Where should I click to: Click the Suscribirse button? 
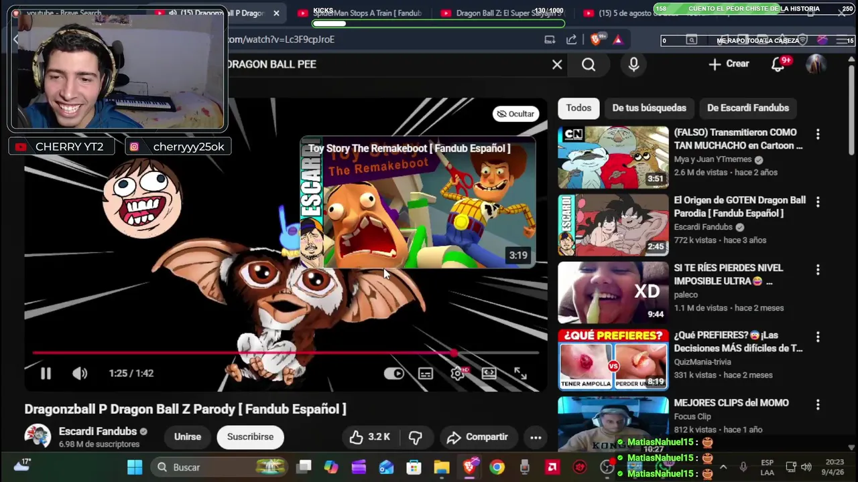pos(250,437)
